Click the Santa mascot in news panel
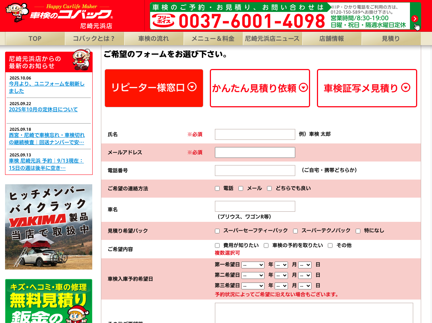The height and width of the screenshot is (323, 432). click(81, 60)
